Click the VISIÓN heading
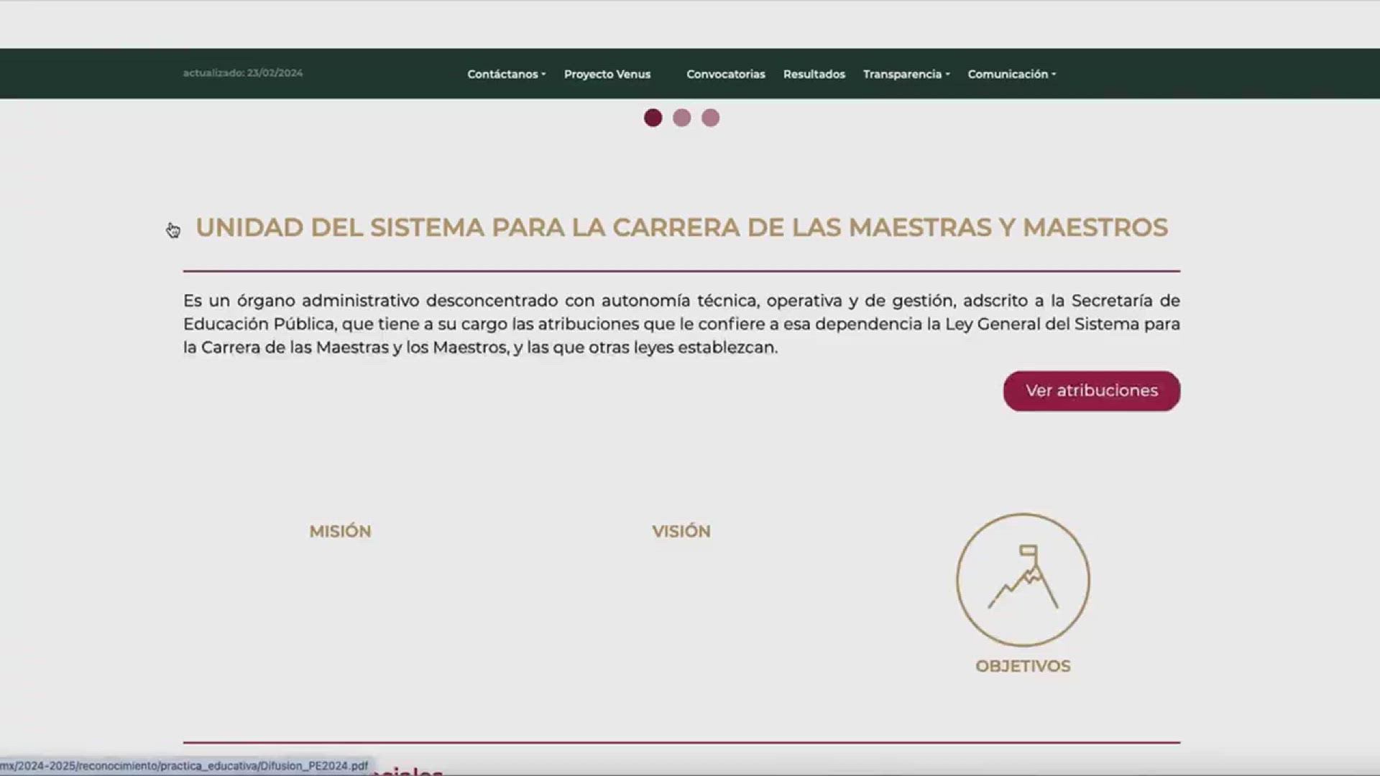The image size is (1380, 776). [x=681, y=531]
